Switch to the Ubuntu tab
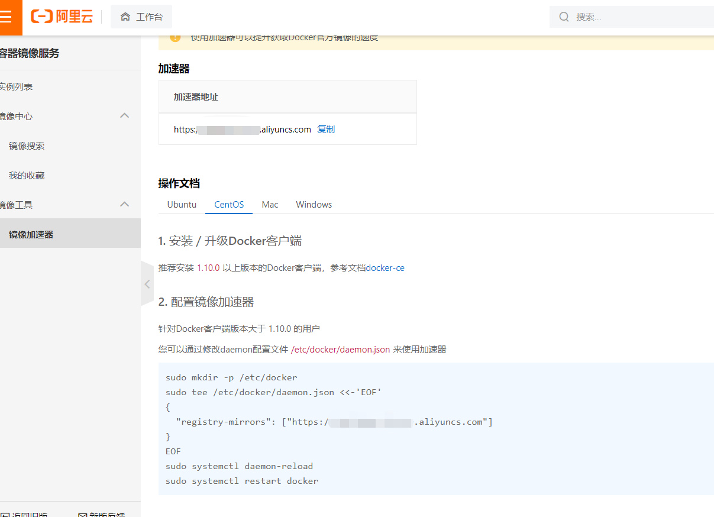 click(x=182, y=204)
